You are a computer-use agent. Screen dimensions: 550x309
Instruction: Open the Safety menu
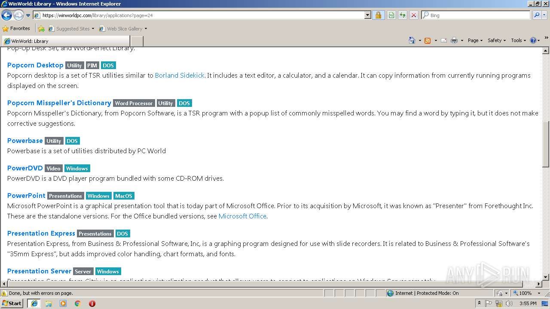pyautogui.click(x=497, y=40)
